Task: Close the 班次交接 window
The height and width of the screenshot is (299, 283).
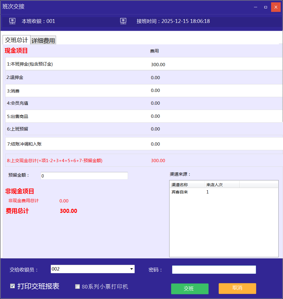Action: [x=276, y=7]
